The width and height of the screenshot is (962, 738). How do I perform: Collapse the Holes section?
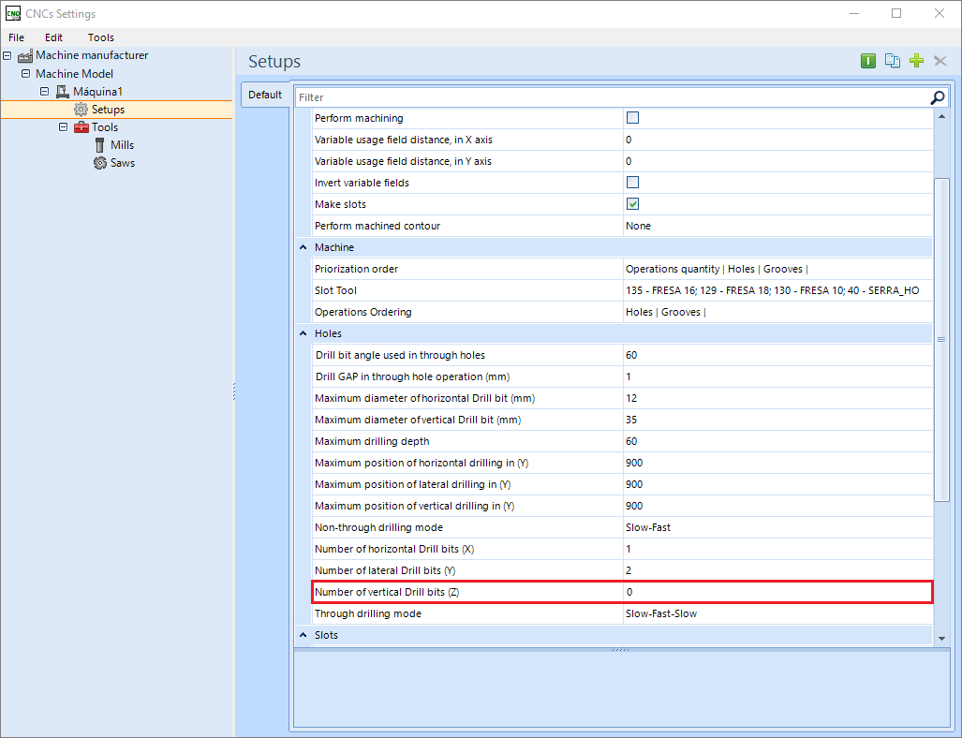(x=303, y=333)
